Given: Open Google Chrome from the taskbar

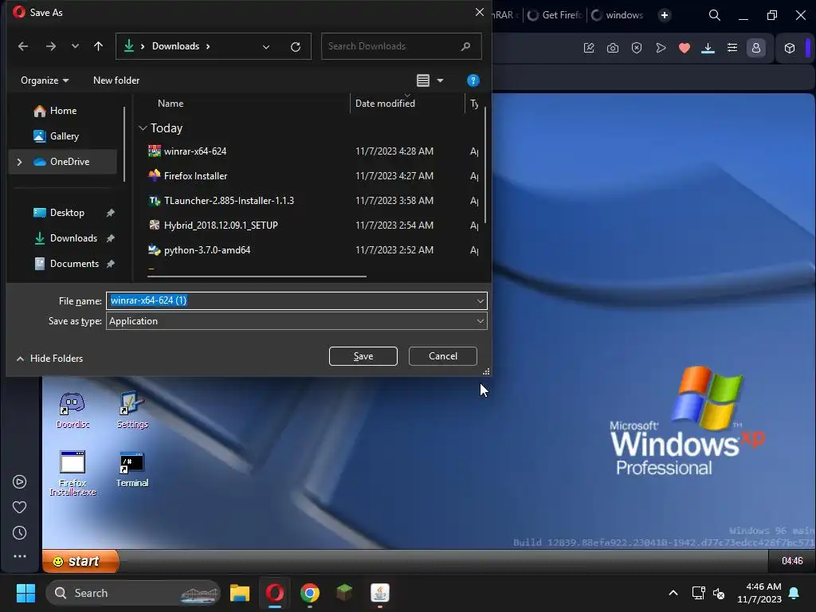Looking at the screenshot, I should [x=310, y=593].
